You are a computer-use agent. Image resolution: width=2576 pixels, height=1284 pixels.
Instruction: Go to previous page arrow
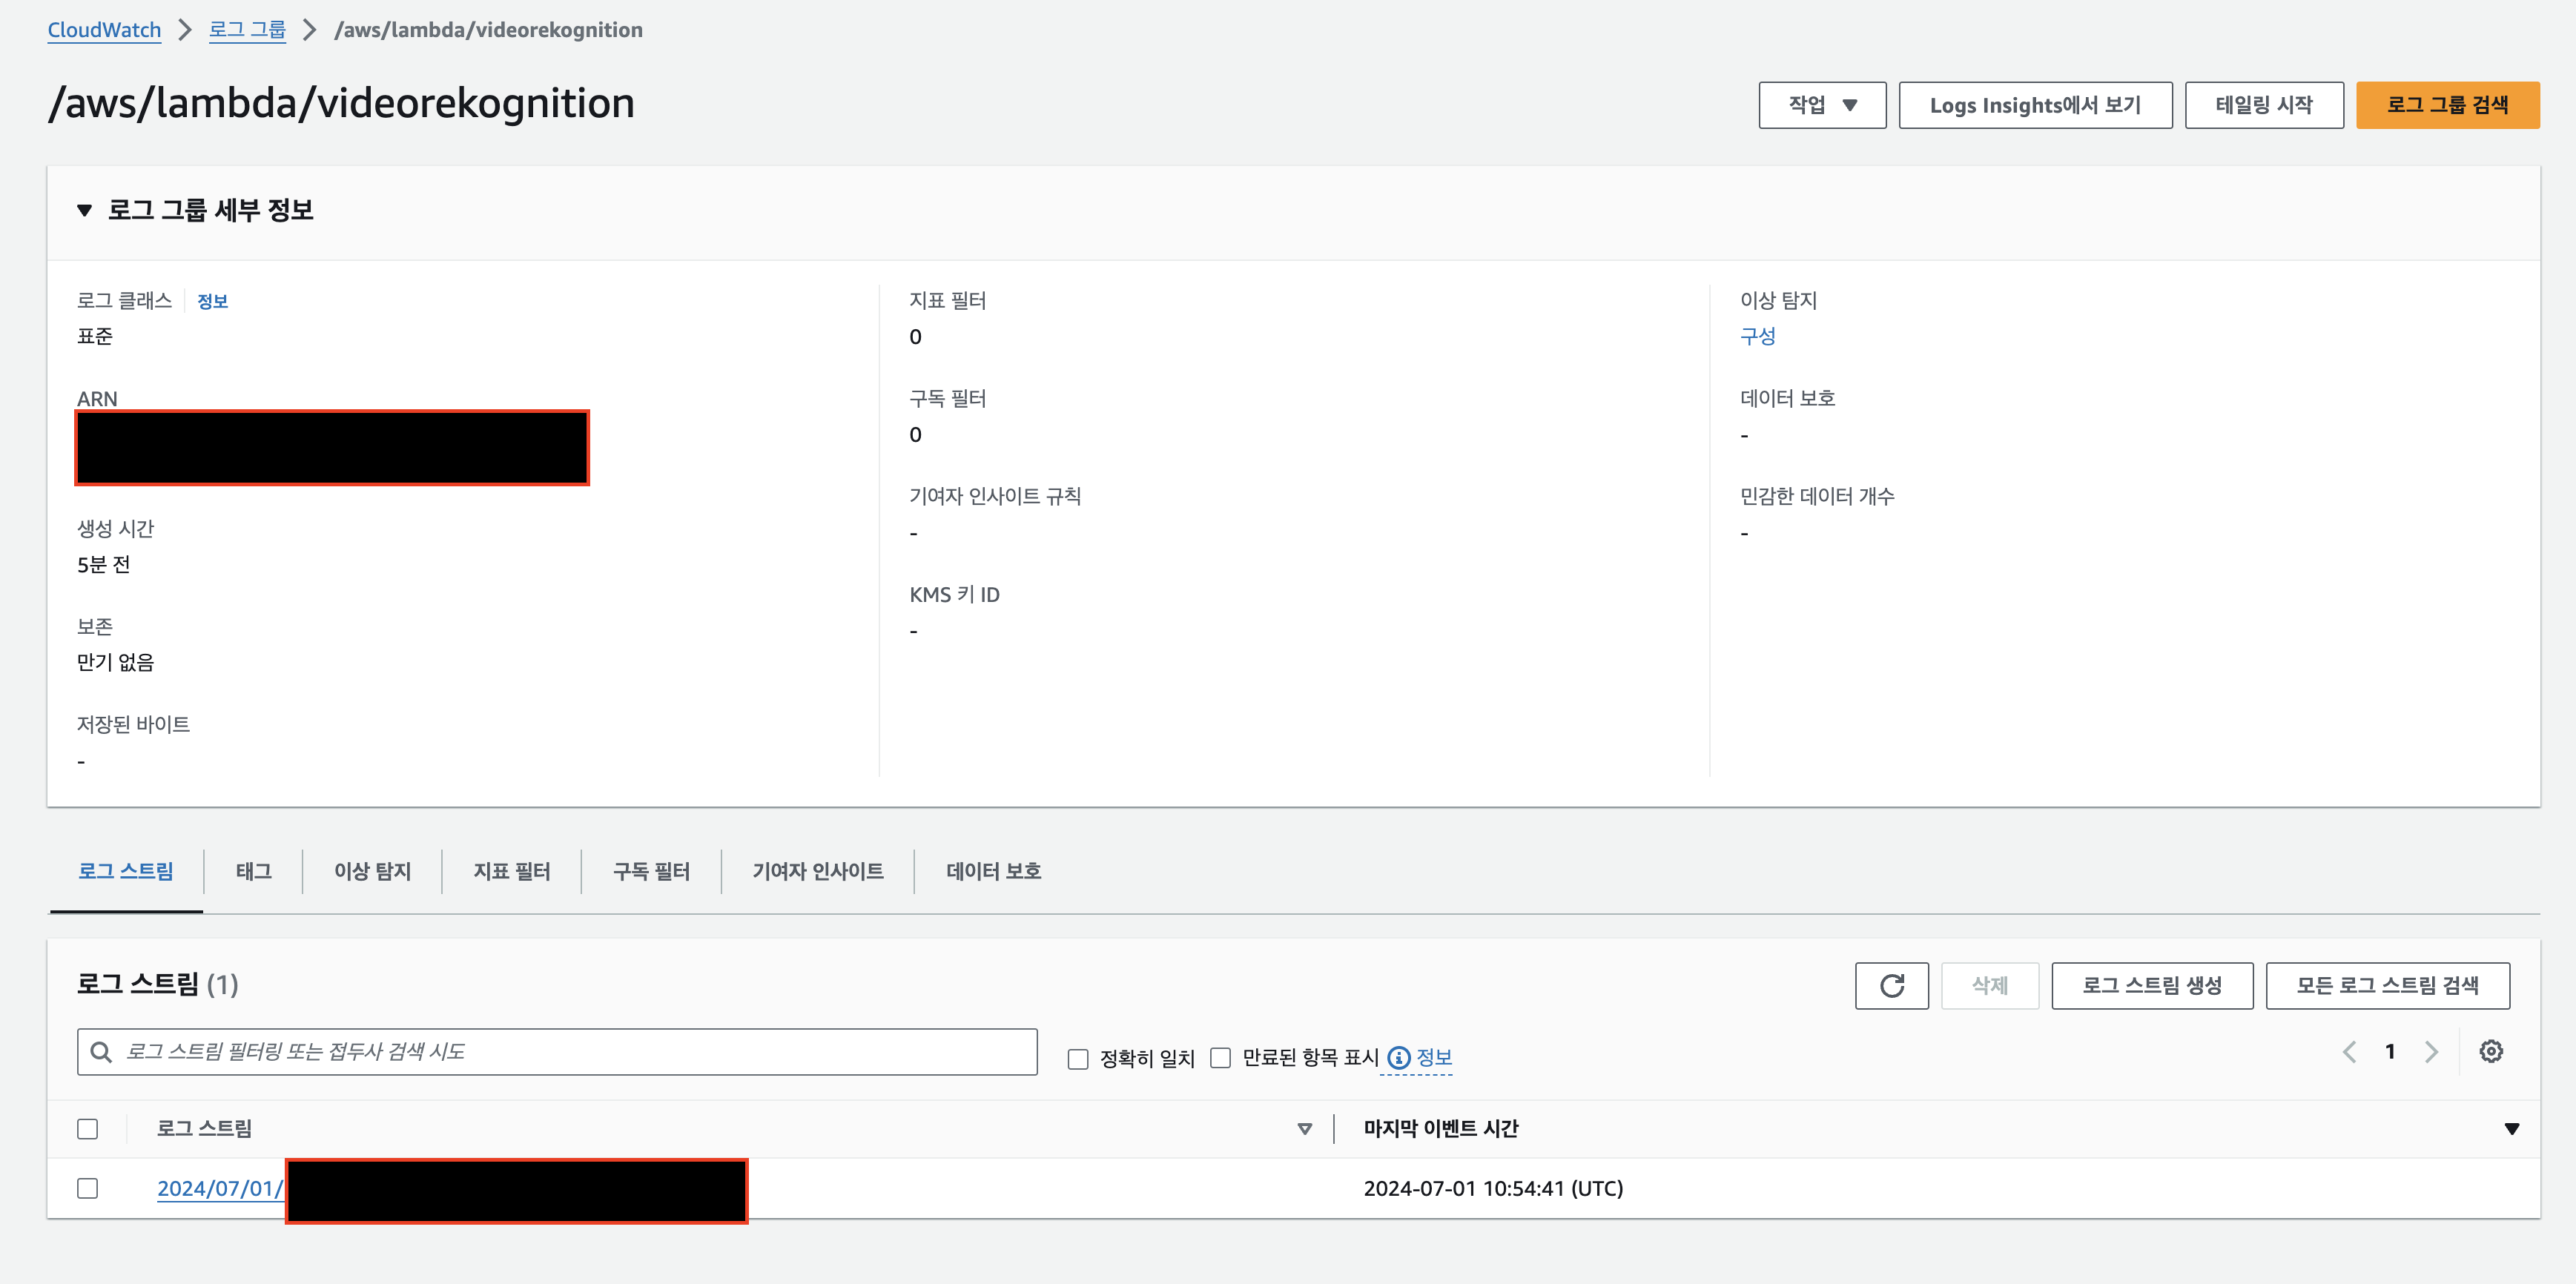(x=2349, y=1051)
